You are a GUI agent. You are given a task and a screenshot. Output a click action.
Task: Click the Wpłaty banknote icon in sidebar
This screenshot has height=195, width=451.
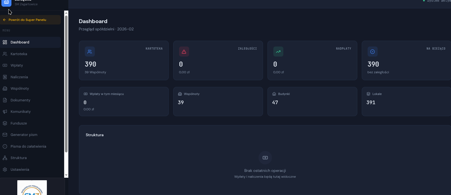point(5,65)
